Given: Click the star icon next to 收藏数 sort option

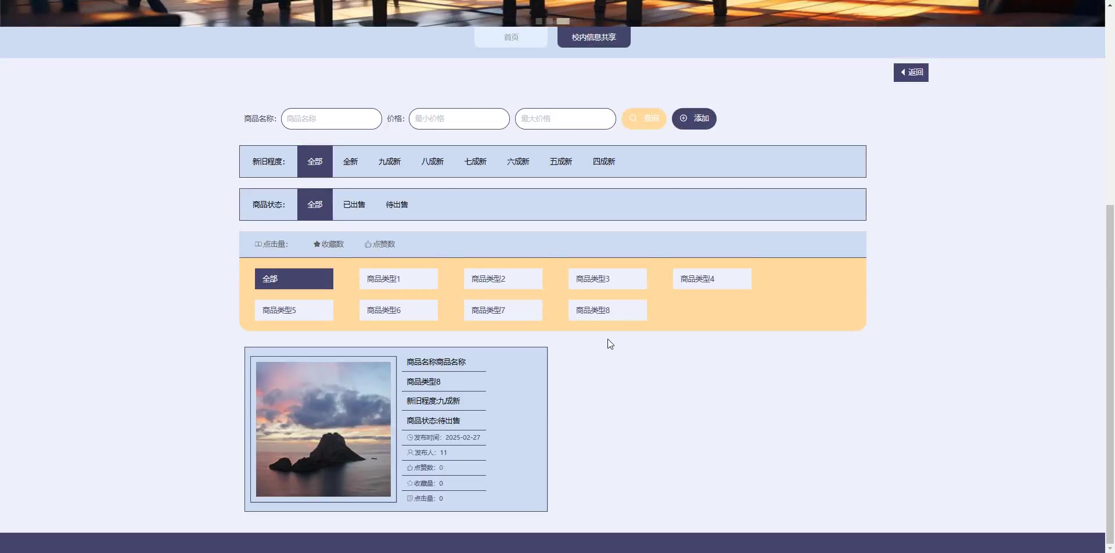Looking at the screenshot, I should 316,244.
